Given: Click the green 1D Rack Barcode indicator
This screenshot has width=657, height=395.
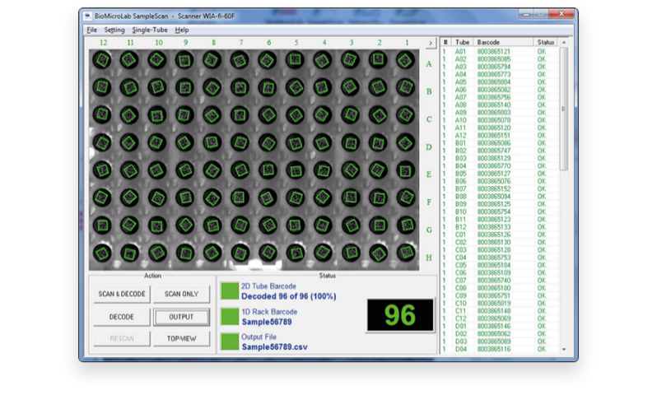Looking at the screenshot, I should (x=230, y=316).
